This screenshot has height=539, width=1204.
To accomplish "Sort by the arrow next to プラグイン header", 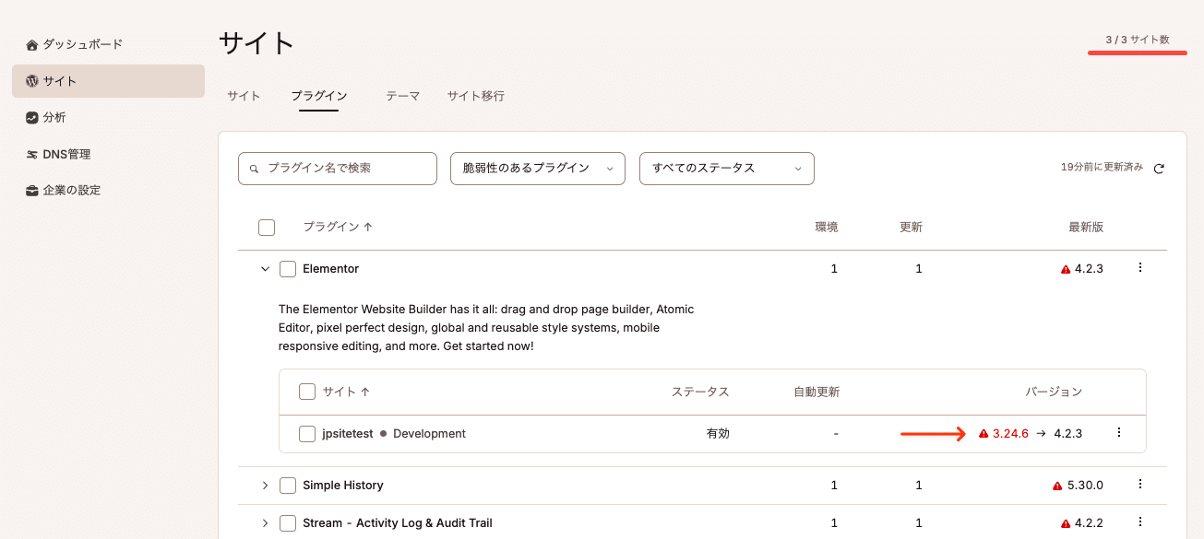I will pos(368,227).
